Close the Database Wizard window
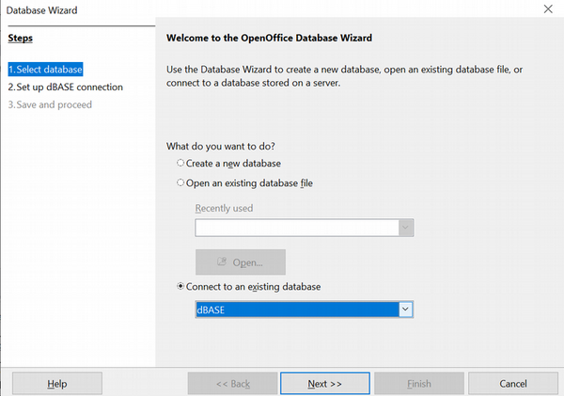The width and height of the screenshot is (564, 396). tap(548, 9)
